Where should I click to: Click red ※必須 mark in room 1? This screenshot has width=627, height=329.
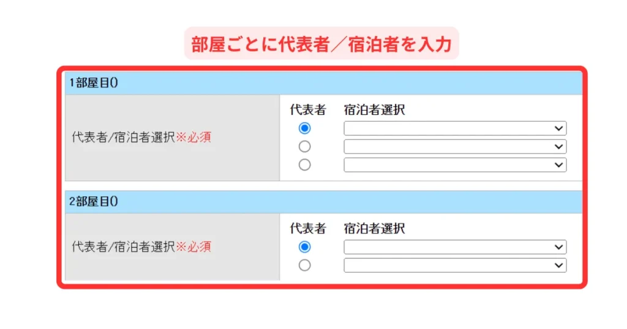point(193,138)
